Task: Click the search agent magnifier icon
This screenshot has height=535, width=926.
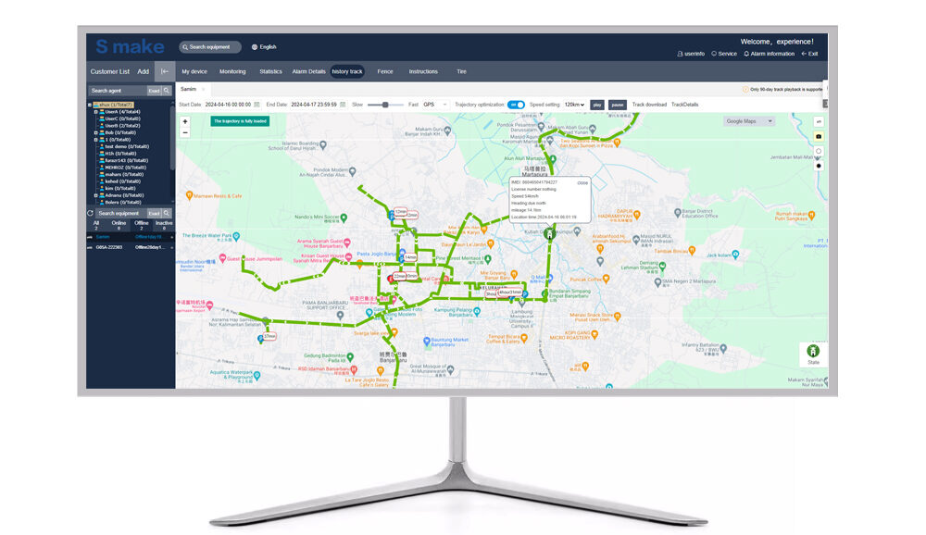Action: pos(167,91)
